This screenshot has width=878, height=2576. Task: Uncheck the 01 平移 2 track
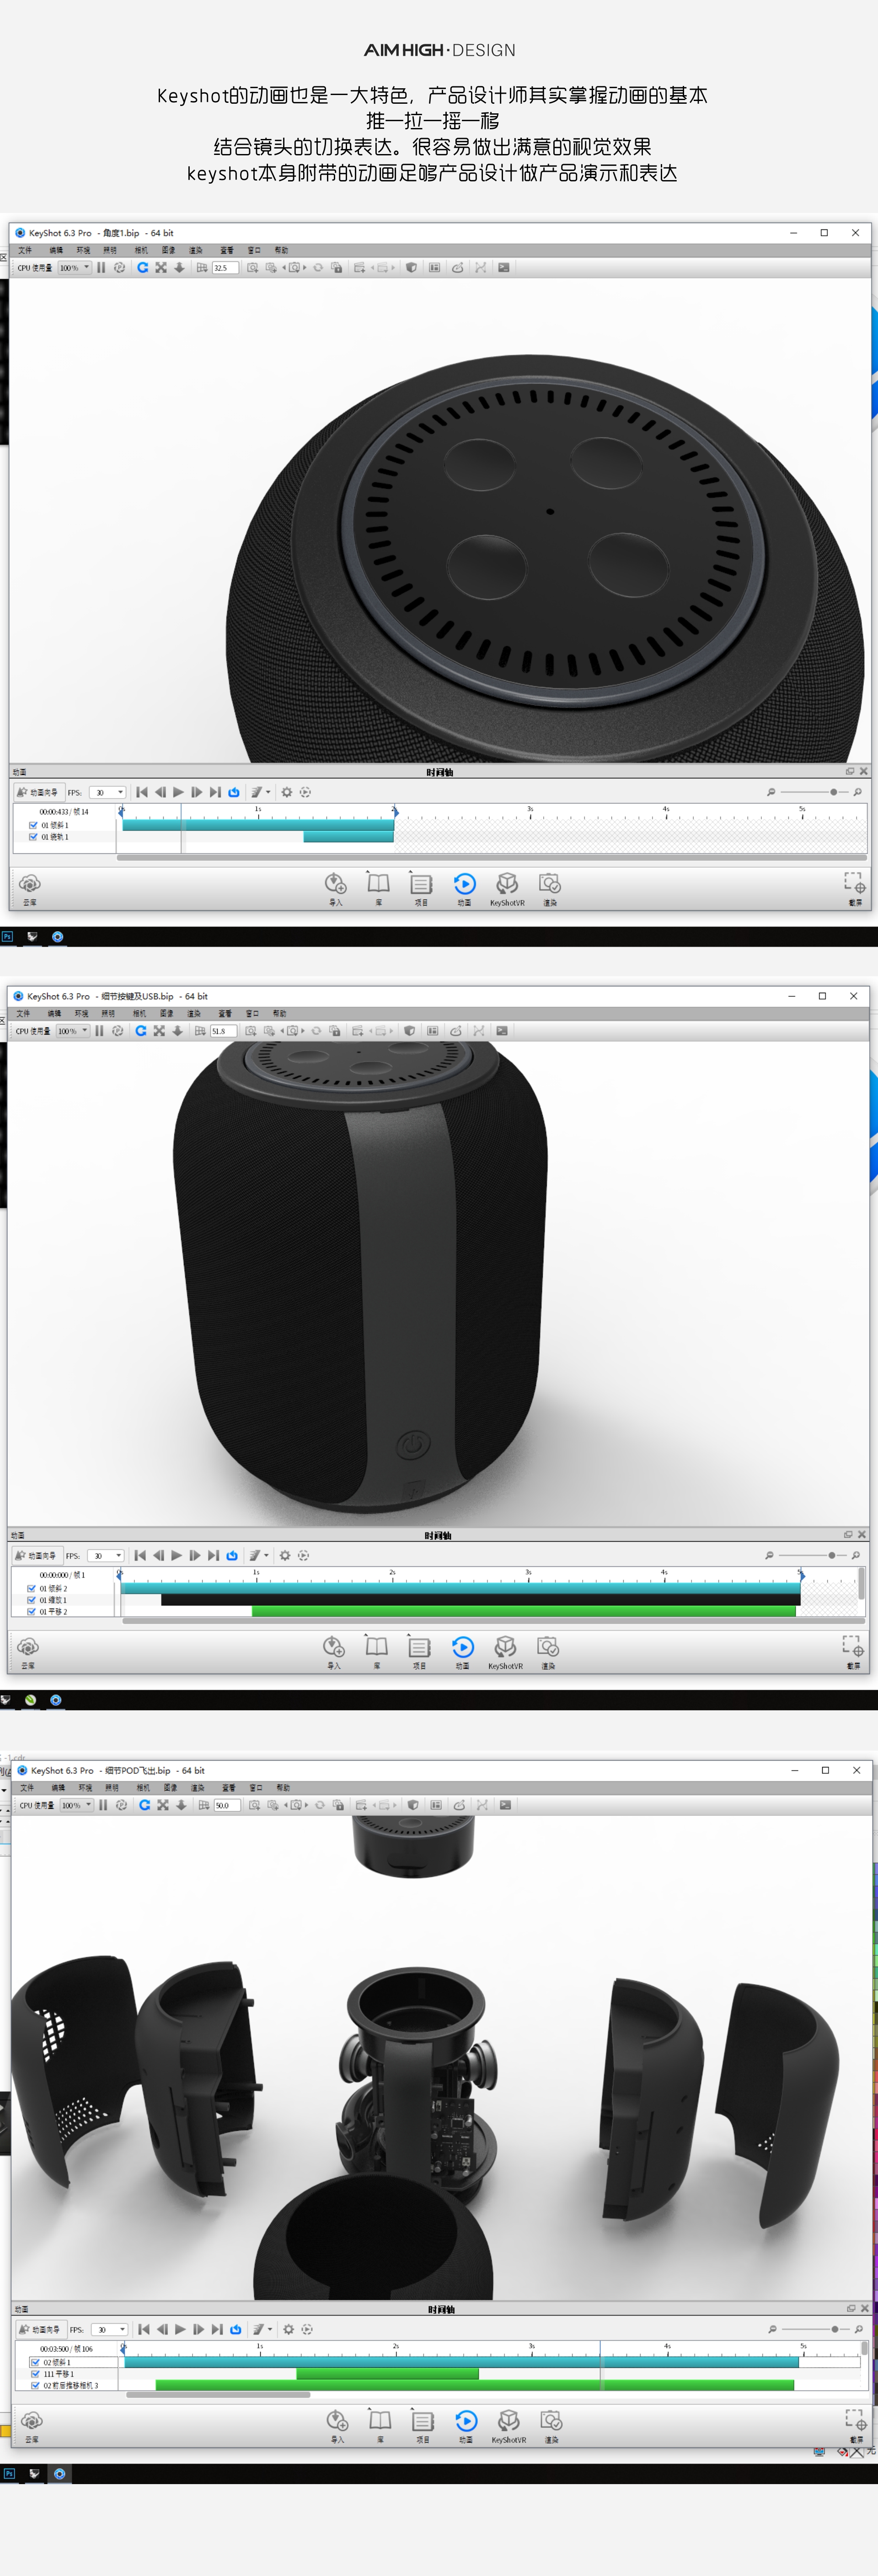pos(31,1612)
